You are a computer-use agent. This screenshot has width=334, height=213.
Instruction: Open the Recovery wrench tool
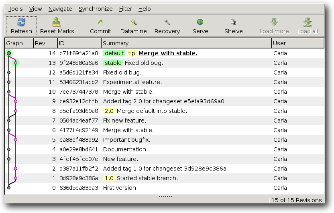pyautogui.click(x=167, y=22)
